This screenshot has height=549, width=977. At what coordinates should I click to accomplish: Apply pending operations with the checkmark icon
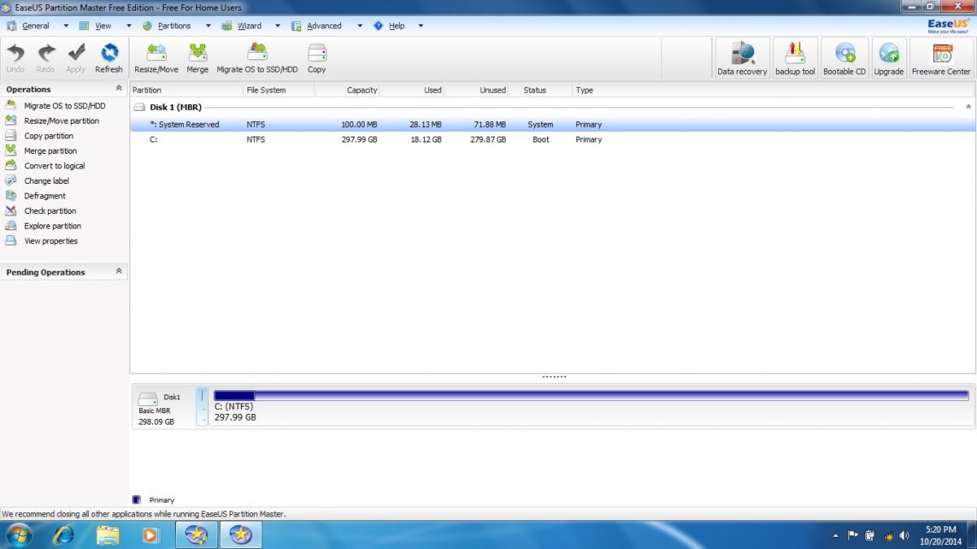click(x=76, y=59)
